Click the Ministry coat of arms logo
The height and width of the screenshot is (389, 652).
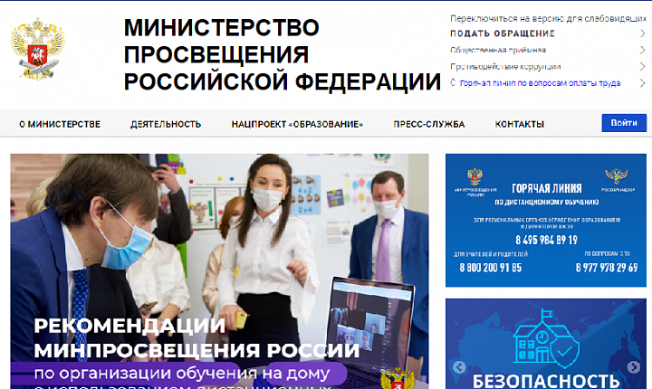[x=37, y=50]
